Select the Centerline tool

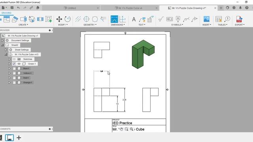(78, 19)
